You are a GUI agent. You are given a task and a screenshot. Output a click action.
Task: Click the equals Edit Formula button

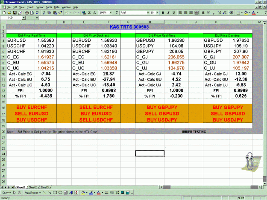[37, 17]
